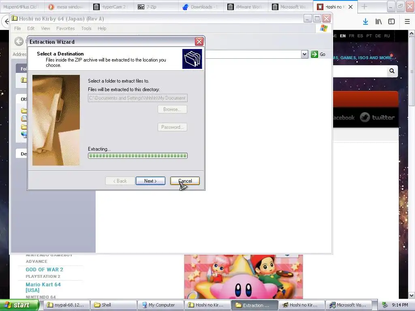Select PT language on website
The width and height of the screenshot is (415, 311).
point(369,36)
